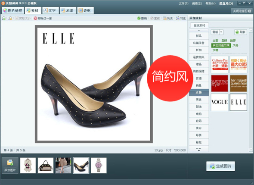Open the 历史 history panel
The image size is (254, 185).
coord(168,19)
